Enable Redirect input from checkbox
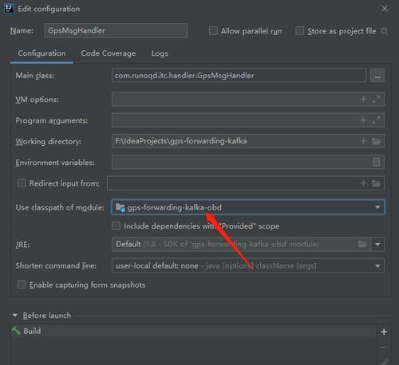Viewport: 399px width, 365px height. [x=22, y=183]
